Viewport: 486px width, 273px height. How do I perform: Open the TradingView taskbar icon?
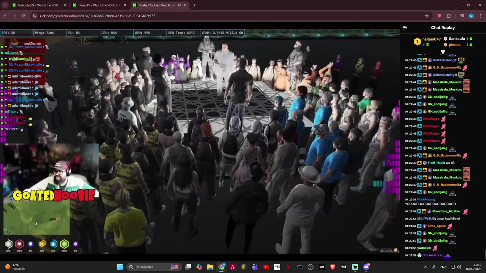[344, 267]
